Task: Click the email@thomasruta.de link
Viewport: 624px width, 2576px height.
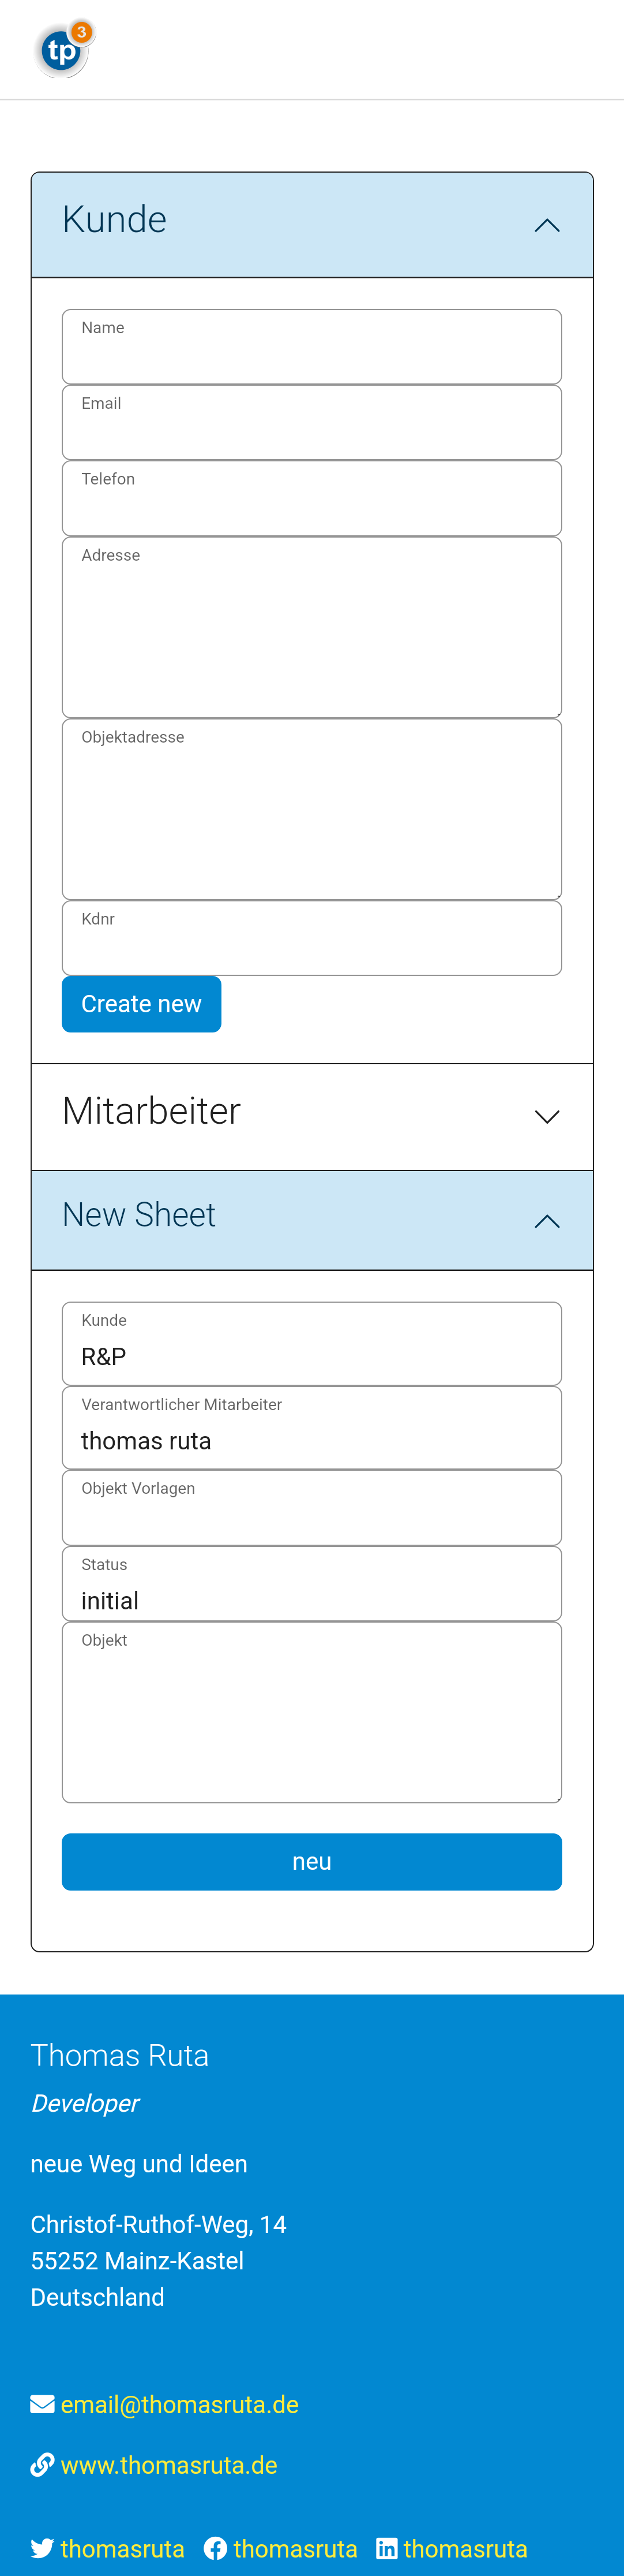Action: (180, 2404)
